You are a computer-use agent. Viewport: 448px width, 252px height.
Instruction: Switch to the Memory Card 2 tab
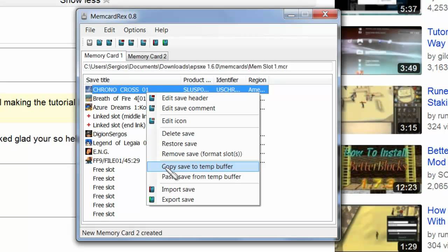click(147, 56)
